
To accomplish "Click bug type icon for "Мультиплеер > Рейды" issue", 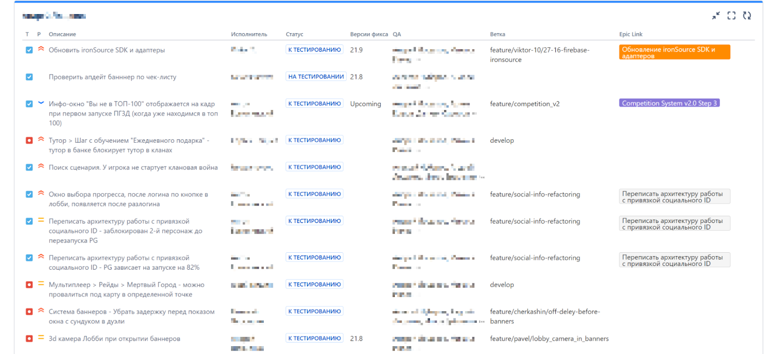I will [x=29, y=285].
